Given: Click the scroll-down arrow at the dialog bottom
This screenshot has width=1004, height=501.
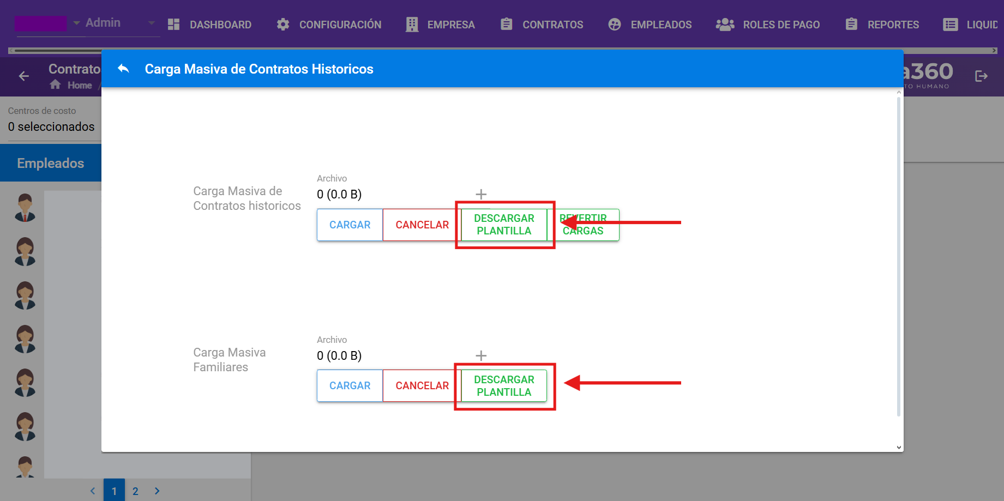Looking at the screenshot, I should click(x=899, y=448).
